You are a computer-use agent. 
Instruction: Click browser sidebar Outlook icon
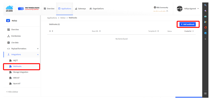pos(205,33)
